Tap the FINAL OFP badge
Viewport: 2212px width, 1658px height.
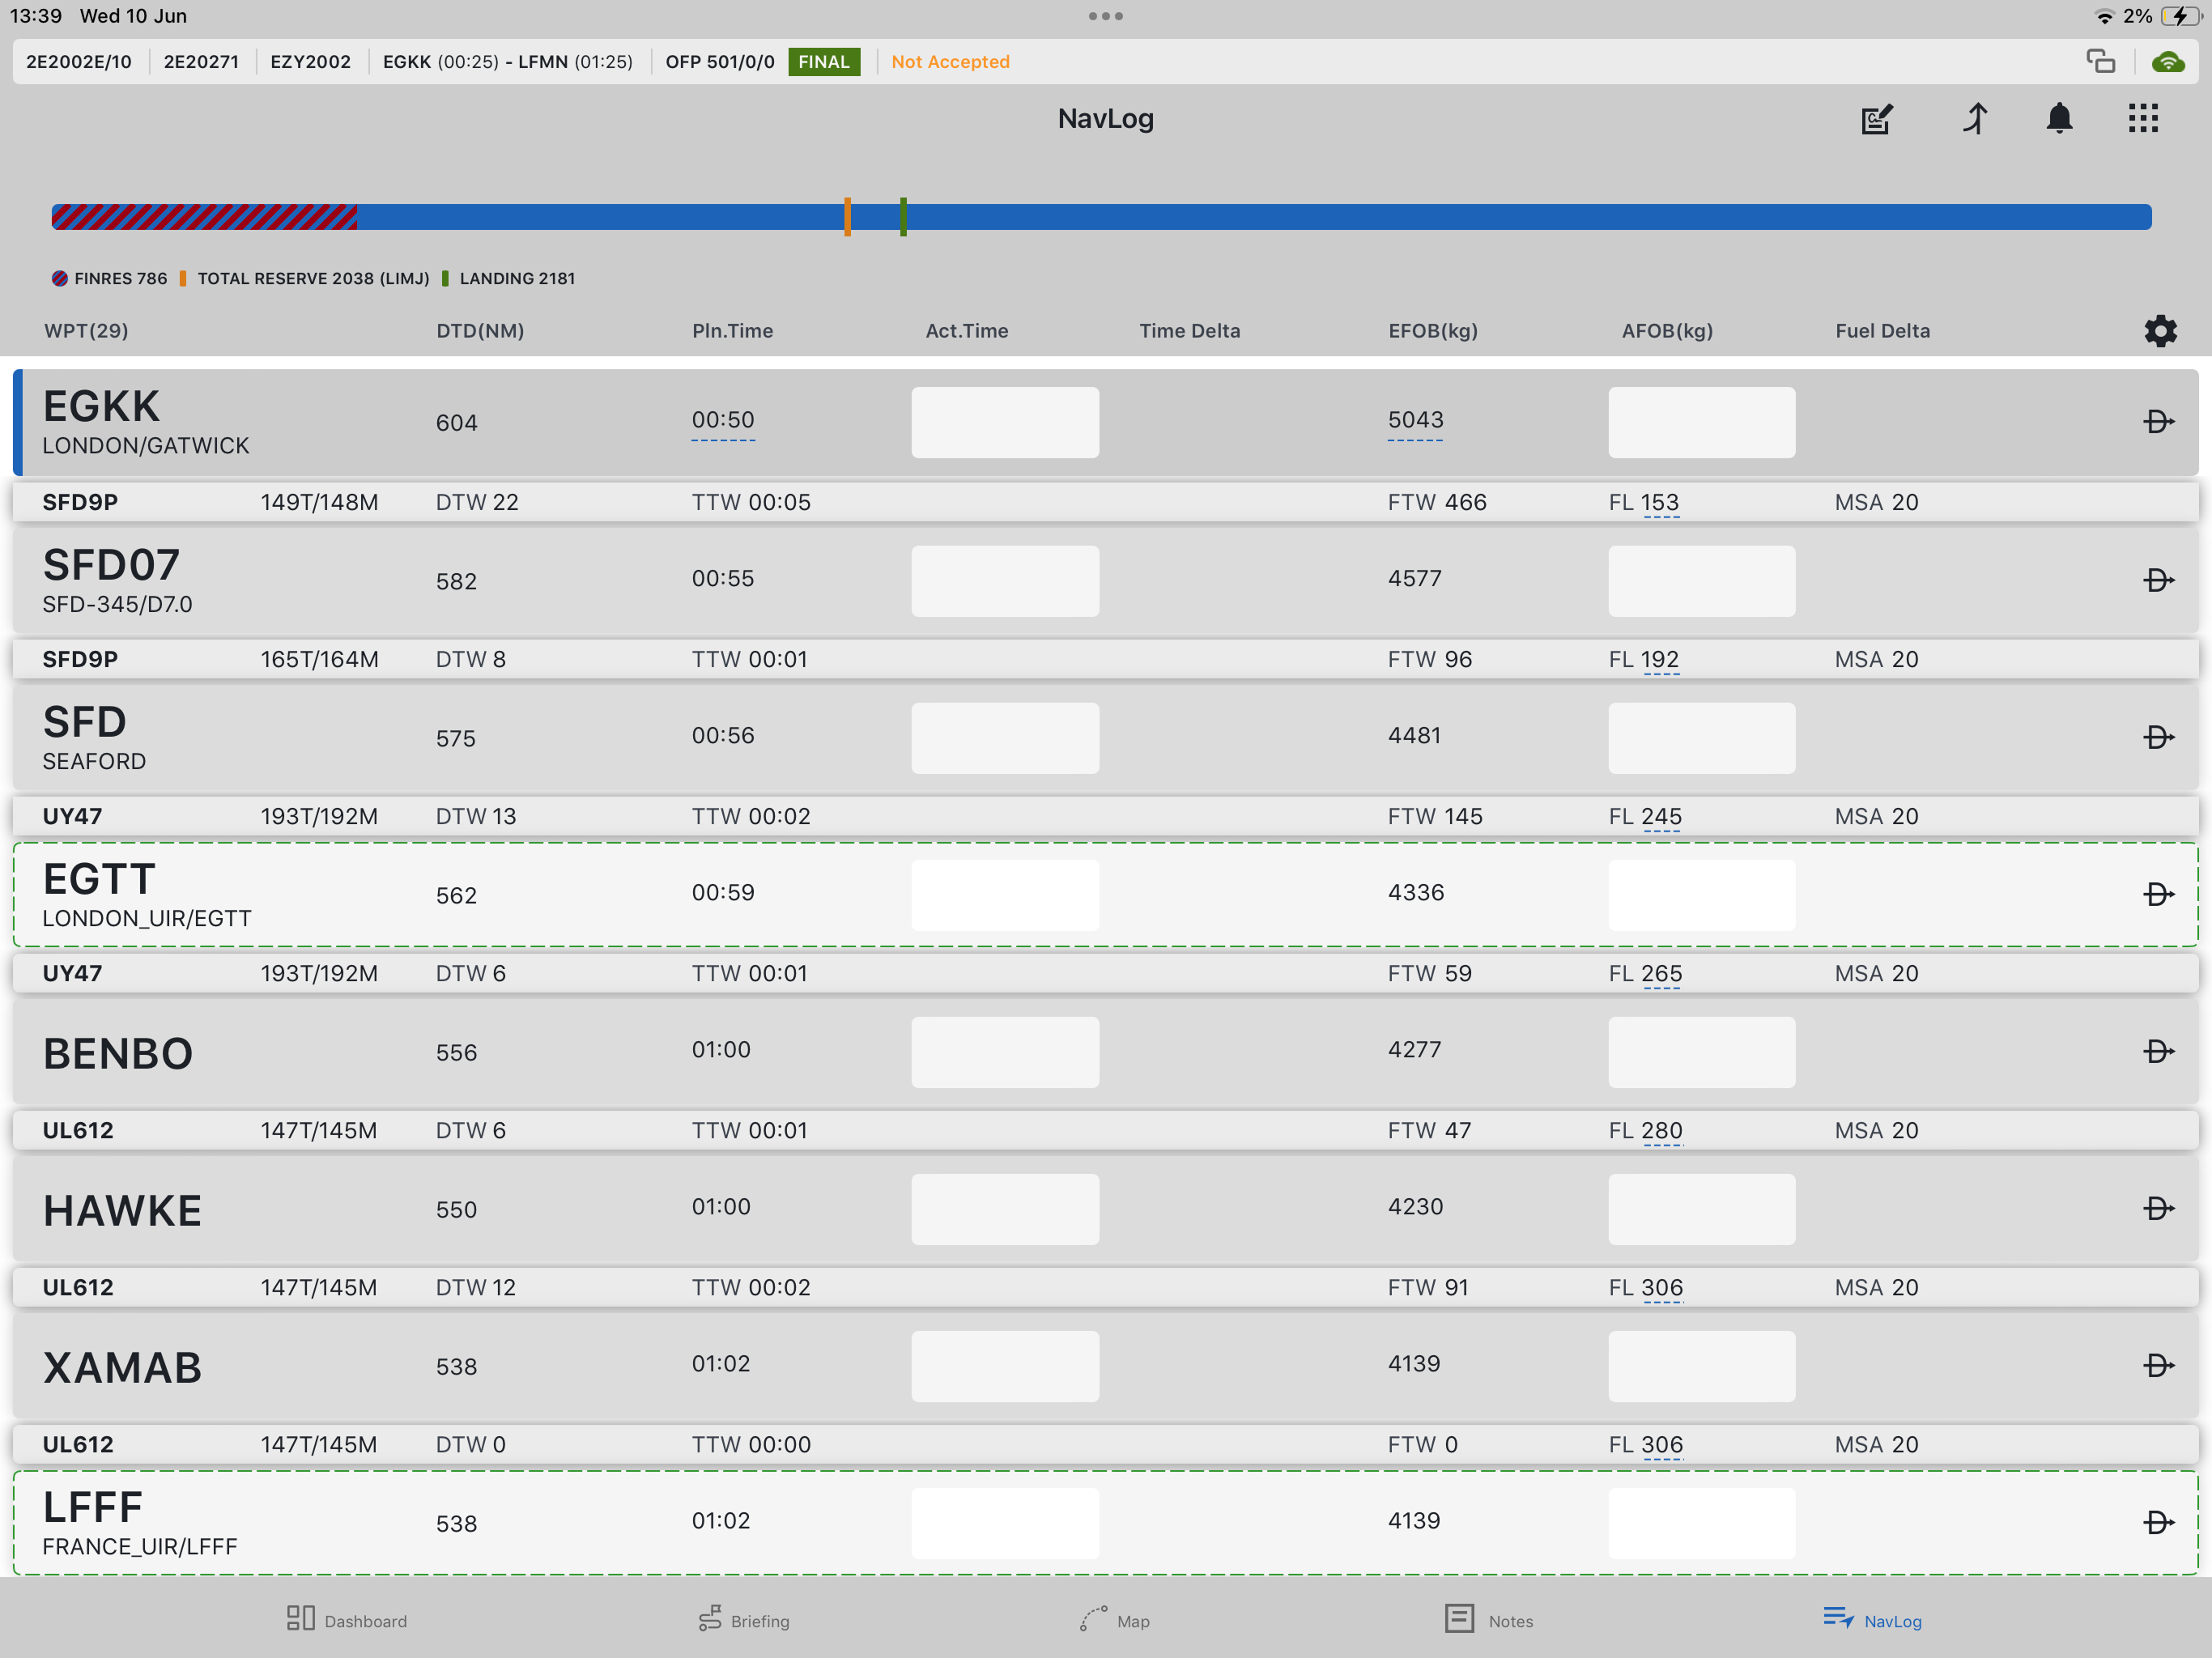[824, 62]
